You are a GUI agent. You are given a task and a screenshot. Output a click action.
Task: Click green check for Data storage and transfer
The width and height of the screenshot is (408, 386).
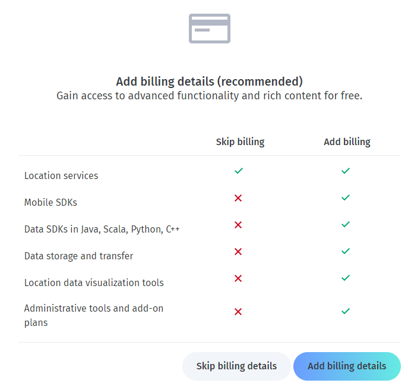coord(346,252)
